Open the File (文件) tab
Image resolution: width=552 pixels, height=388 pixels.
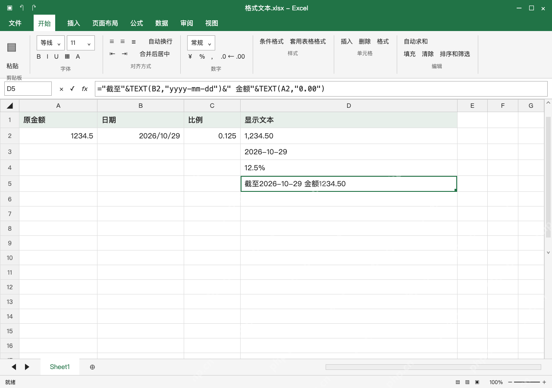pyautogui.click(x=15, y=23)
